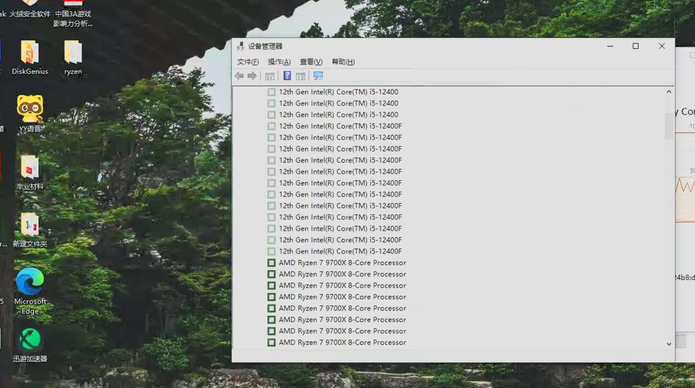Viewport: 695px width, 388px height.
Task: Open the 迅游加速器 desktop shortcut
Action: pyautogui.click(x=30, y=346)
